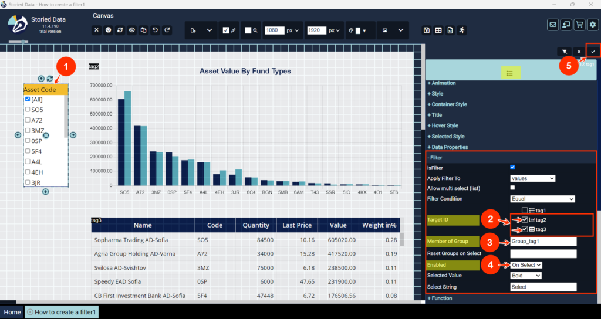The width and height of the screenshot is (601, 319).
Task: Toggle the isFilter checkbox
Action: [x=513, y=168]
